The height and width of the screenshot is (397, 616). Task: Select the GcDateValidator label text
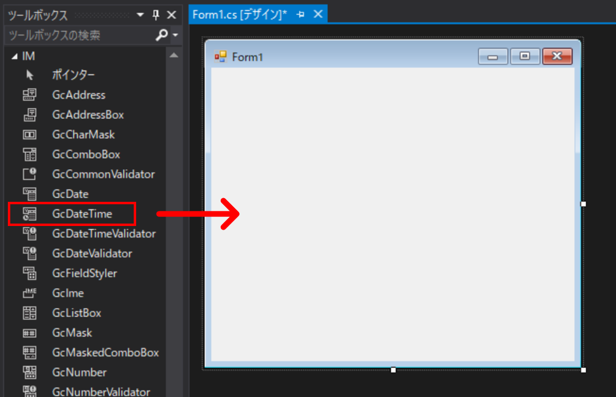click(92, 253)
